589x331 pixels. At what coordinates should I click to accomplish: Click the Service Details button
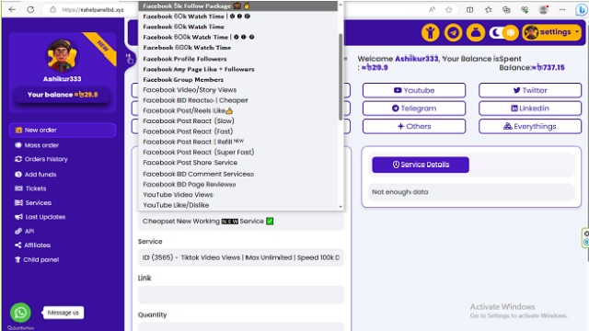pyautogui.click(x=421, y=165)
